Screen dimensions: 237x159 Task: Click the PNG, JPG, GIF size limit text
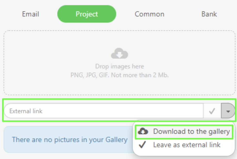click(120, 75)
